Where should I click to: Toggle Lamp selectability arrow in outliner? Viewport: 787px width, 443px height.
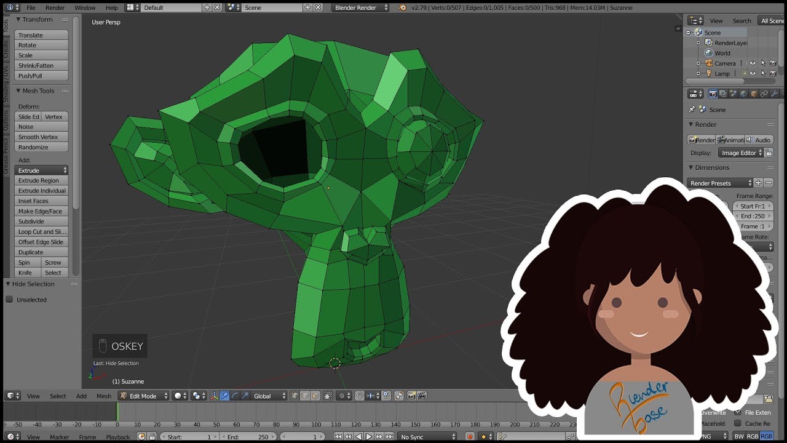pos(763,73)
